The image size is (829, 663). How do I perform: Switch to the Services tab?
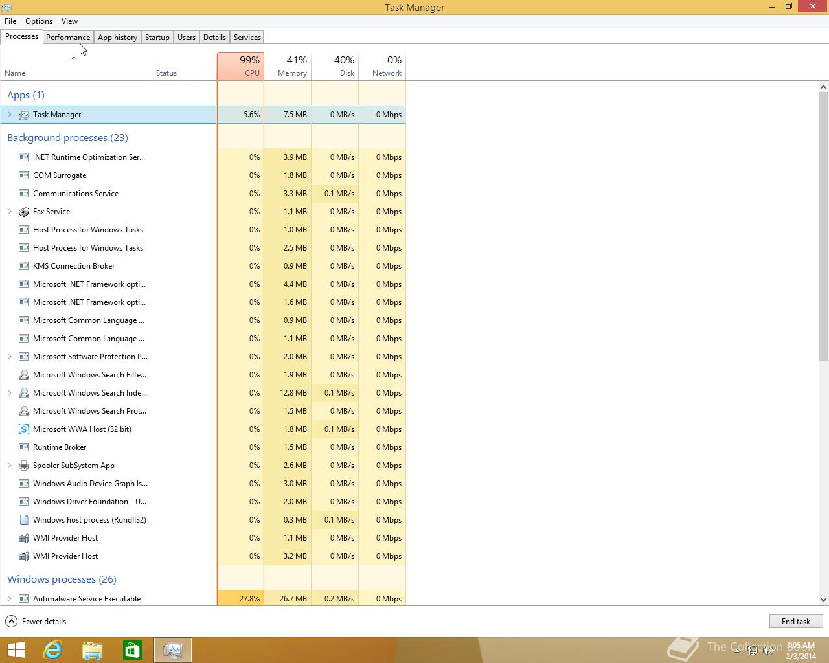pos(247,38)
